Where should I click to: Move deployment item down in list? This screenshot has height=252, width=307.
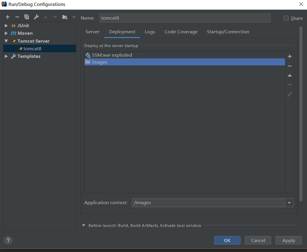(289, 85)
